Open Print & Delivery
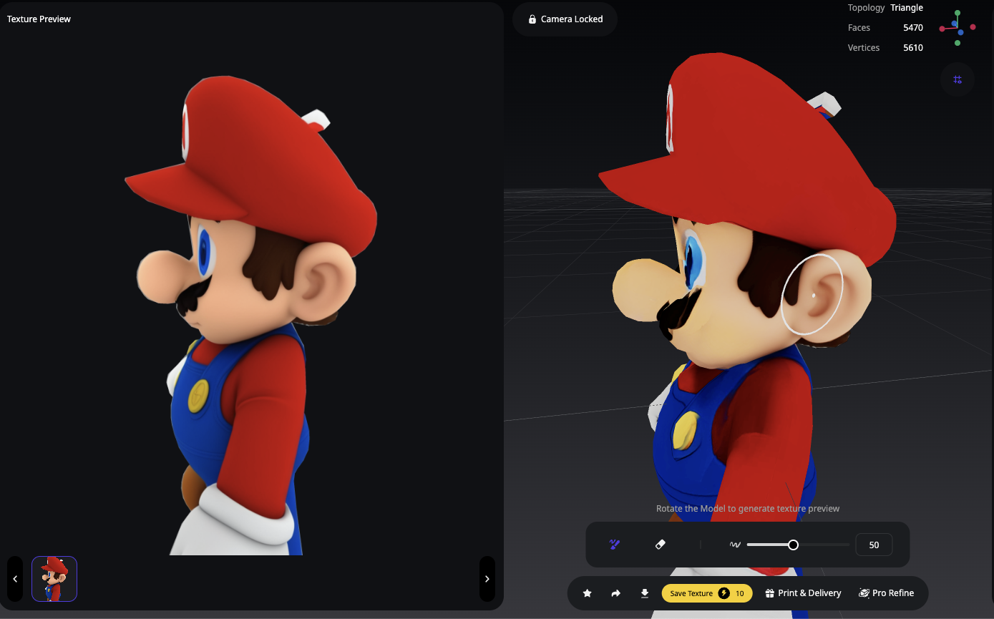994x619 pixels. click(x=803, y=593)
